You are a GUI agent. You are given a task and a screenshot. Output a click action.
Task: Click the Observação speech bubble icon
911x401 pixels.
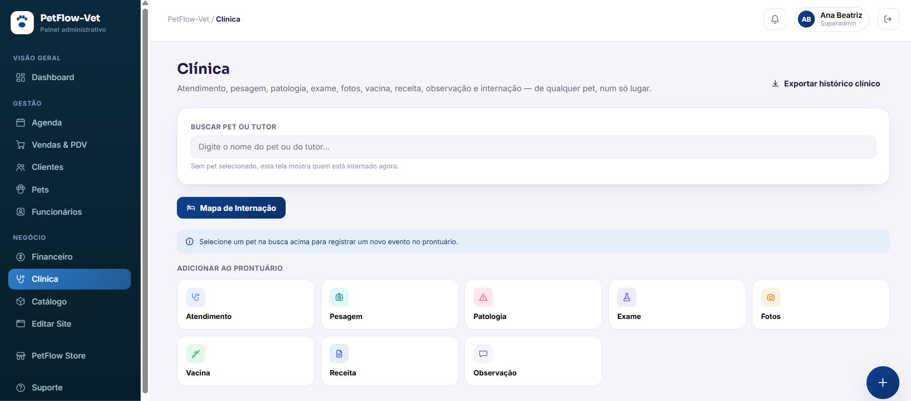tap(483, 354)
